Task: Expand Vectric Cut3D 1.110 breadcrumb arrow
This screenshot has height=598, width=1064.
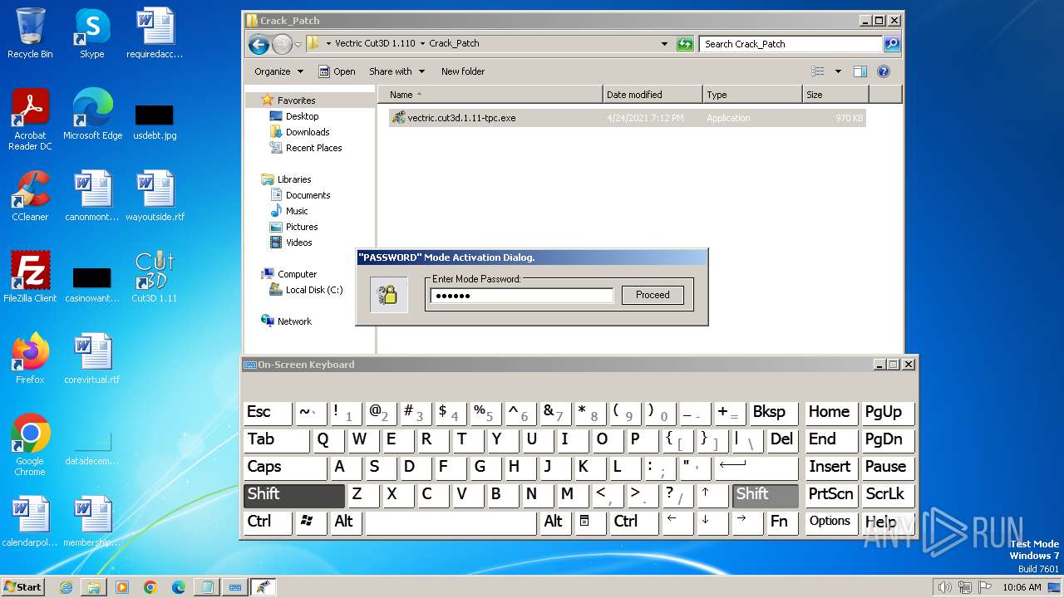Action: [422, 44]
